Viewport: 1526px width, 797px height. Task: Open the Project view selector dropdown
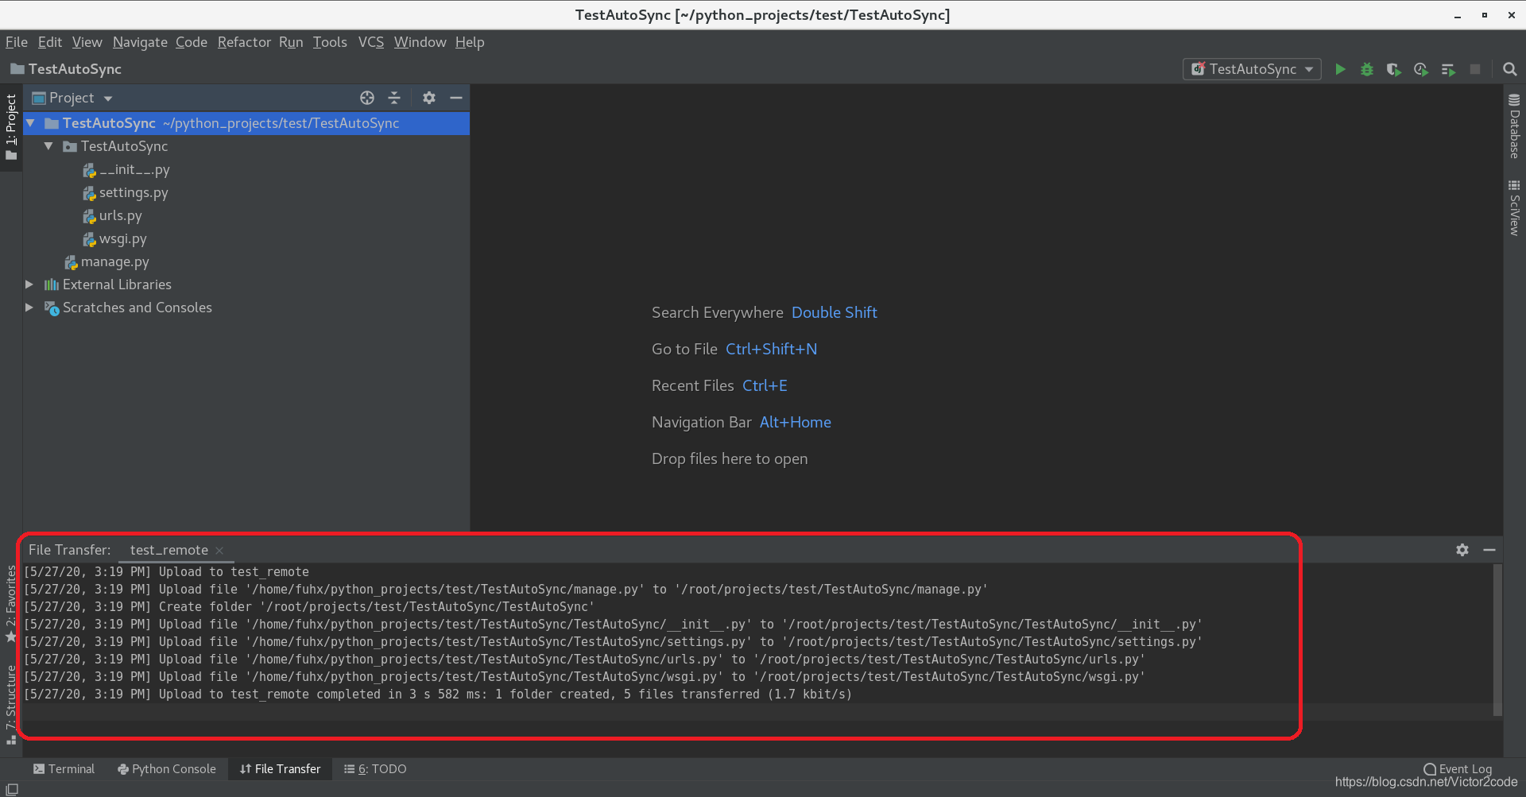pyautogui.click(x=72, y=98)
